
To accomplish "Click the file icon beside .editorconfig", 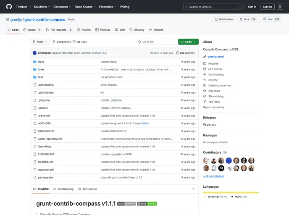I will click(34, 85).
